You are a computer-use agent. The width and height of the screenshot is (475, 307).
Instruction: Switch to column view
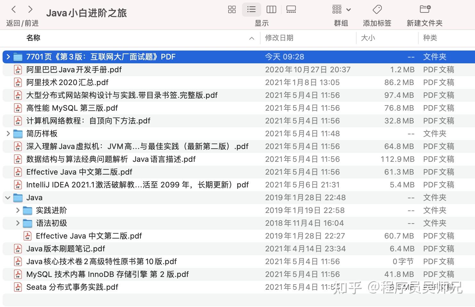pyautogui.click(x=271, y=10)
